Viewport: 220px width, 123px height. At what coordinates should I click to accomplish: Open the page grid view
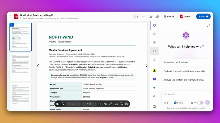pyautogui.click(x=105, y=104)
